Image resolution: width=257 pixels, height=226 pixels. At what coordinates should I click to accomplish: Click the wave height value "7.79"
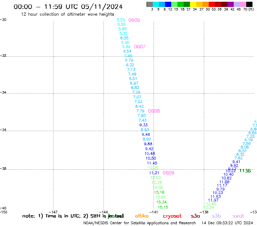[140, 111]
